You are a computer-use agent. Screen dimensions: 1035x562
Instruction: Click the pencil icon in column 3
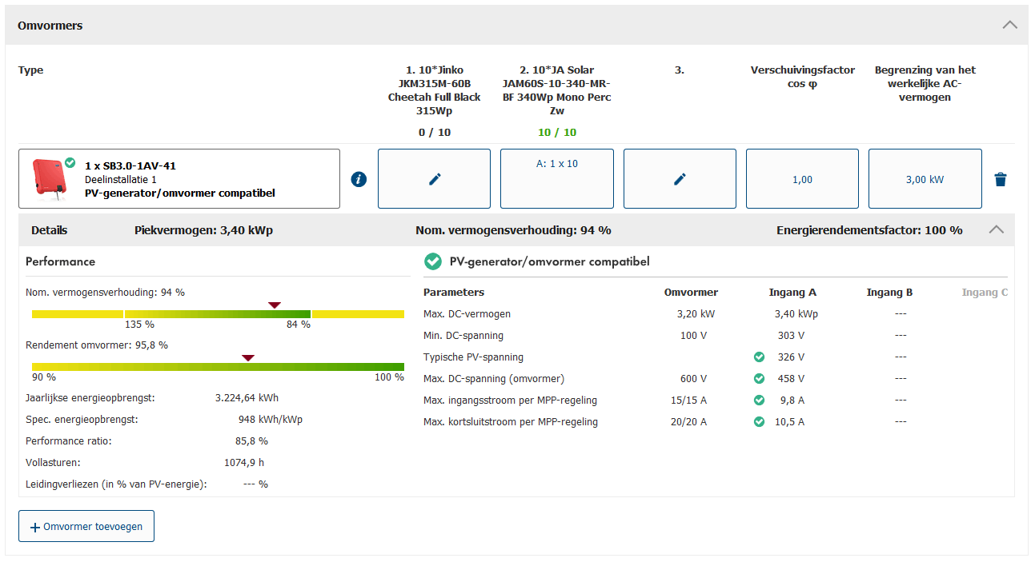(x=680, y=179)
